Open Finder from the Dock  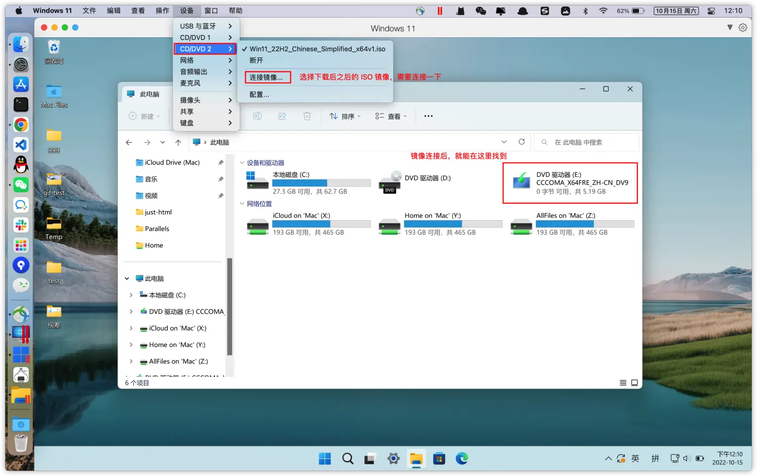coord(21,44)
